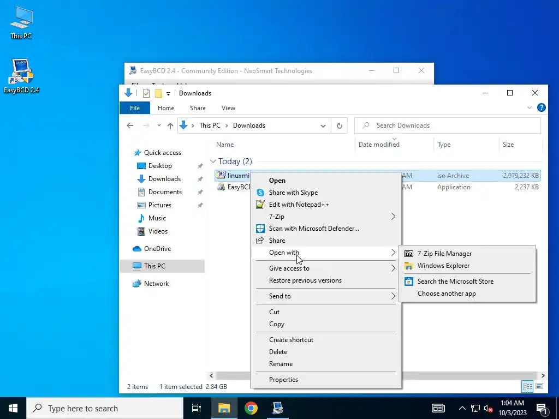This screenshot has width=559, height=419.
Task: Click the horizontal scrollbar right arrow
Action: 543,376
